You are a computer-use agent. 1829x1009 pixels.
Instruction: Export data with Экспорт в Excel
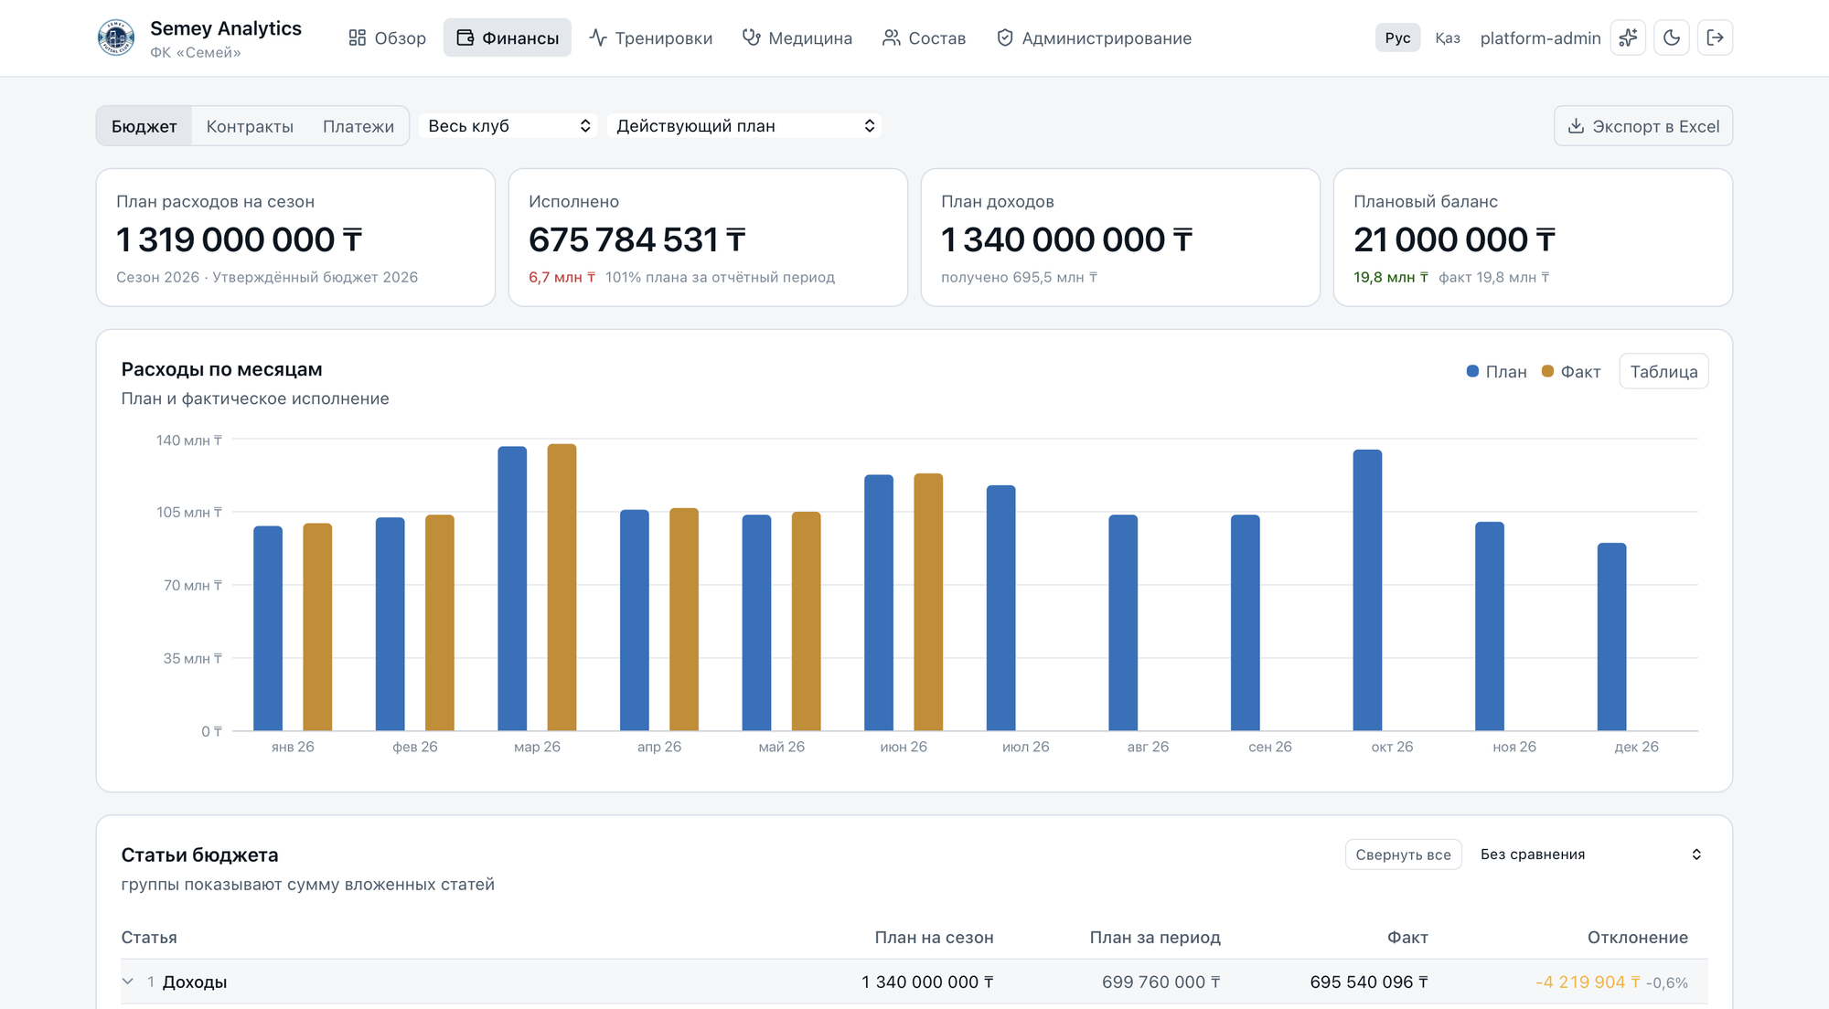pyautogui.click(x=1643, y=126)
